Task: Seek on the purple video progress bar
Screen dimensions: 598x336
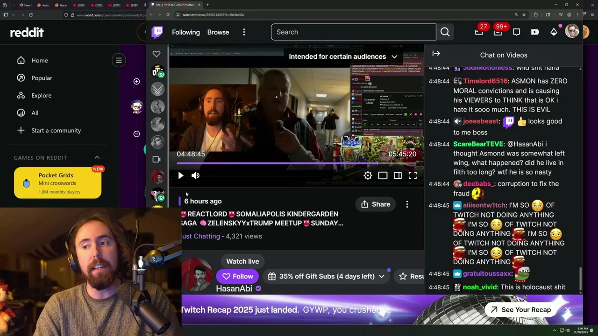Action: pyautogui.click(x=296, y=163)
